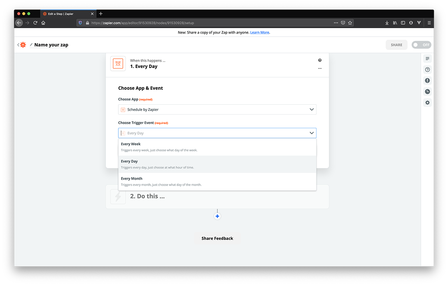The width and height of the screenshot is (448, 285).
Task: Open Firefox downloads arrow icon
Action: click(387, 23)
